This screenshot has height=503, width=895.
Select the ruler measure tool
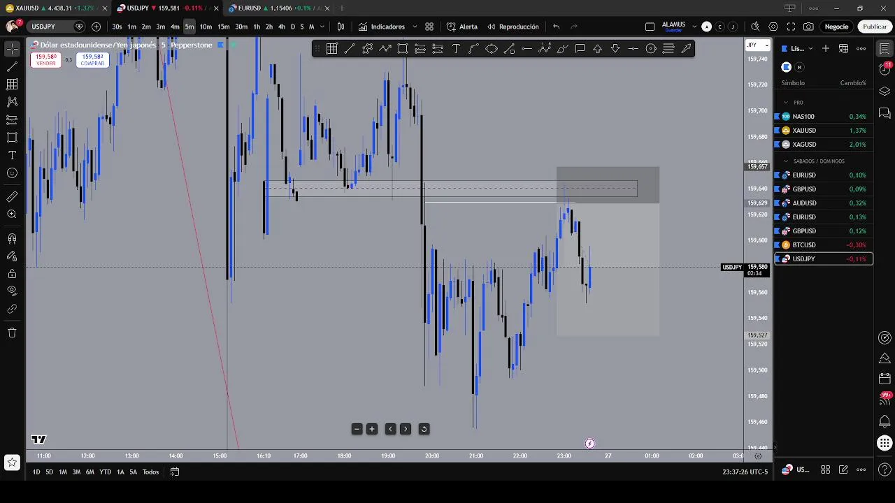point(12,197)
